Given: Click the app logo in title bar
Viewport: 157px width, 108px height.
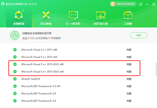Looking at the screenshot, I should coord(3,4).
